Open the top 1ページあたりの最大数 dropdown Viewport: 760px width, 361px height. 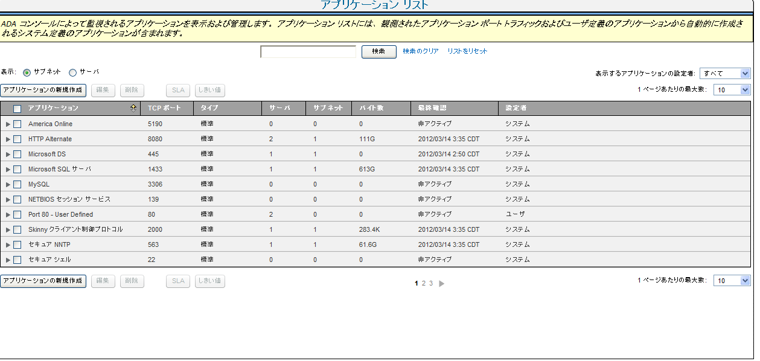[732, 89]
